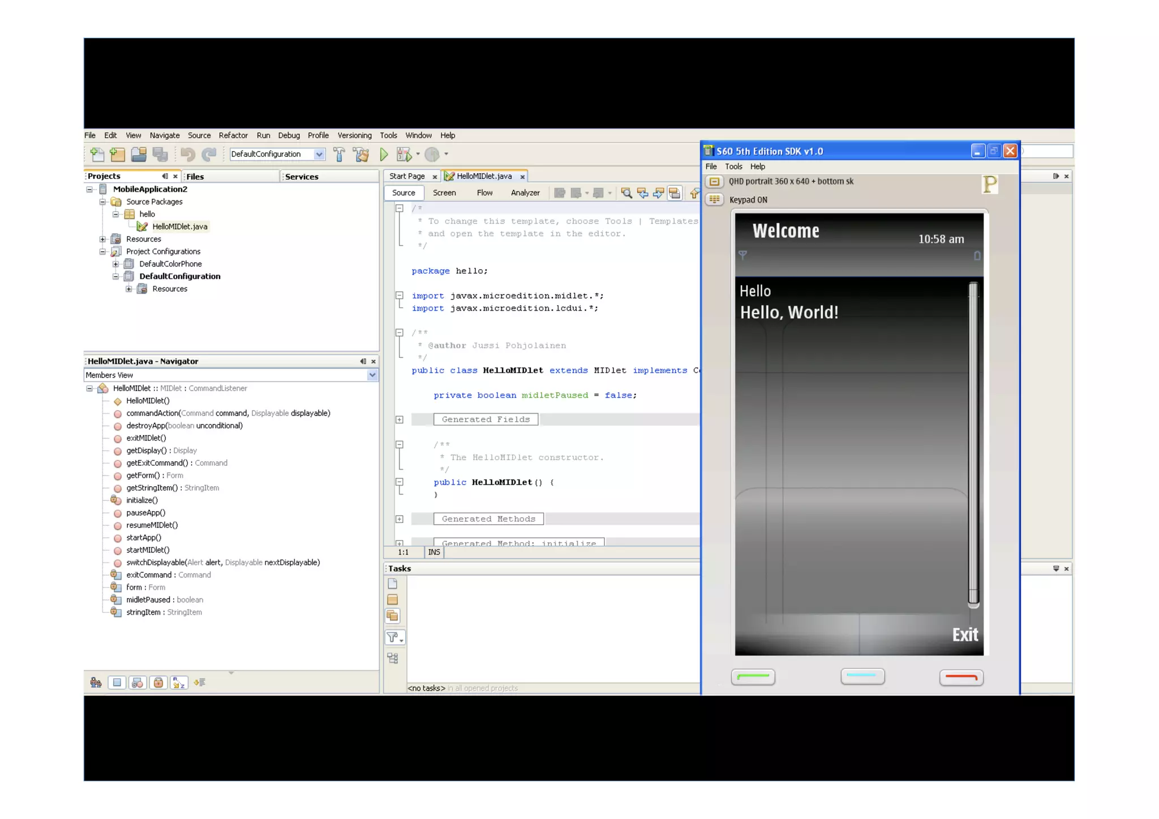
Task: Click the Find Selection magnifier icon in editor
Action: 626,193
